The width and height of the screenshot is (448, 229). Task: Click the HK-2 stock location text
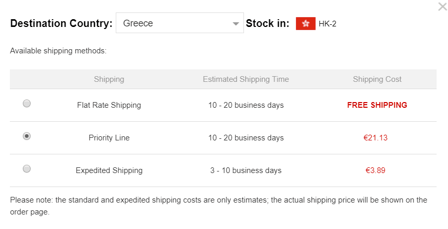(x=328, y=24)
